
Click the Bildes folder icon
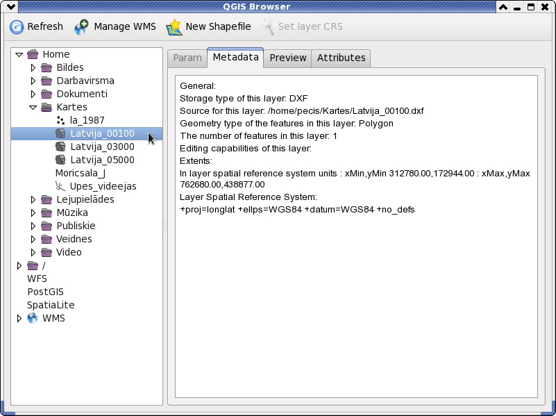point(47,67)
